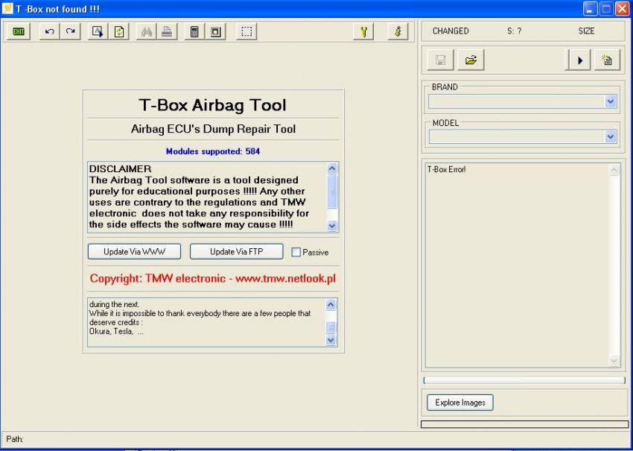Click the Okura, Tesla credits line
This screenshot has width=633, height=451.
(x=116, y=332)
